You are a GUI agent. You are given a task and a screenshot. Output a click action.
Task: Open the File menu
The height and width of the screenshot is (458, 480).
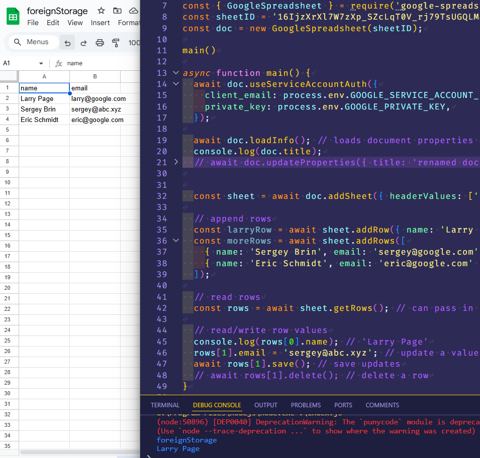[x=33, y=23]
